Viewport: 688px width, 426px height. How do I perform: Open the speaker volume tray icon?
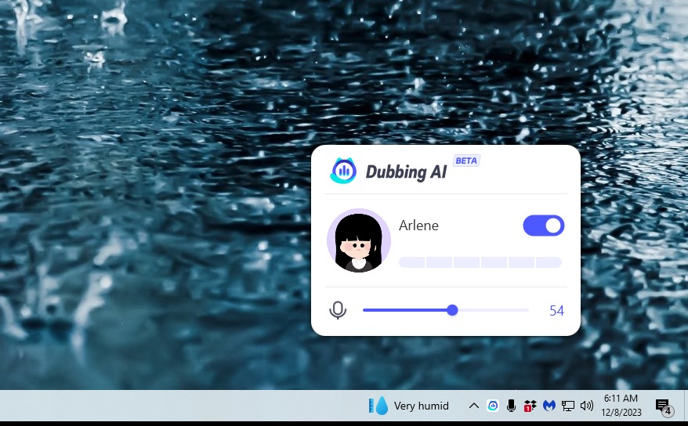point(587,406)
